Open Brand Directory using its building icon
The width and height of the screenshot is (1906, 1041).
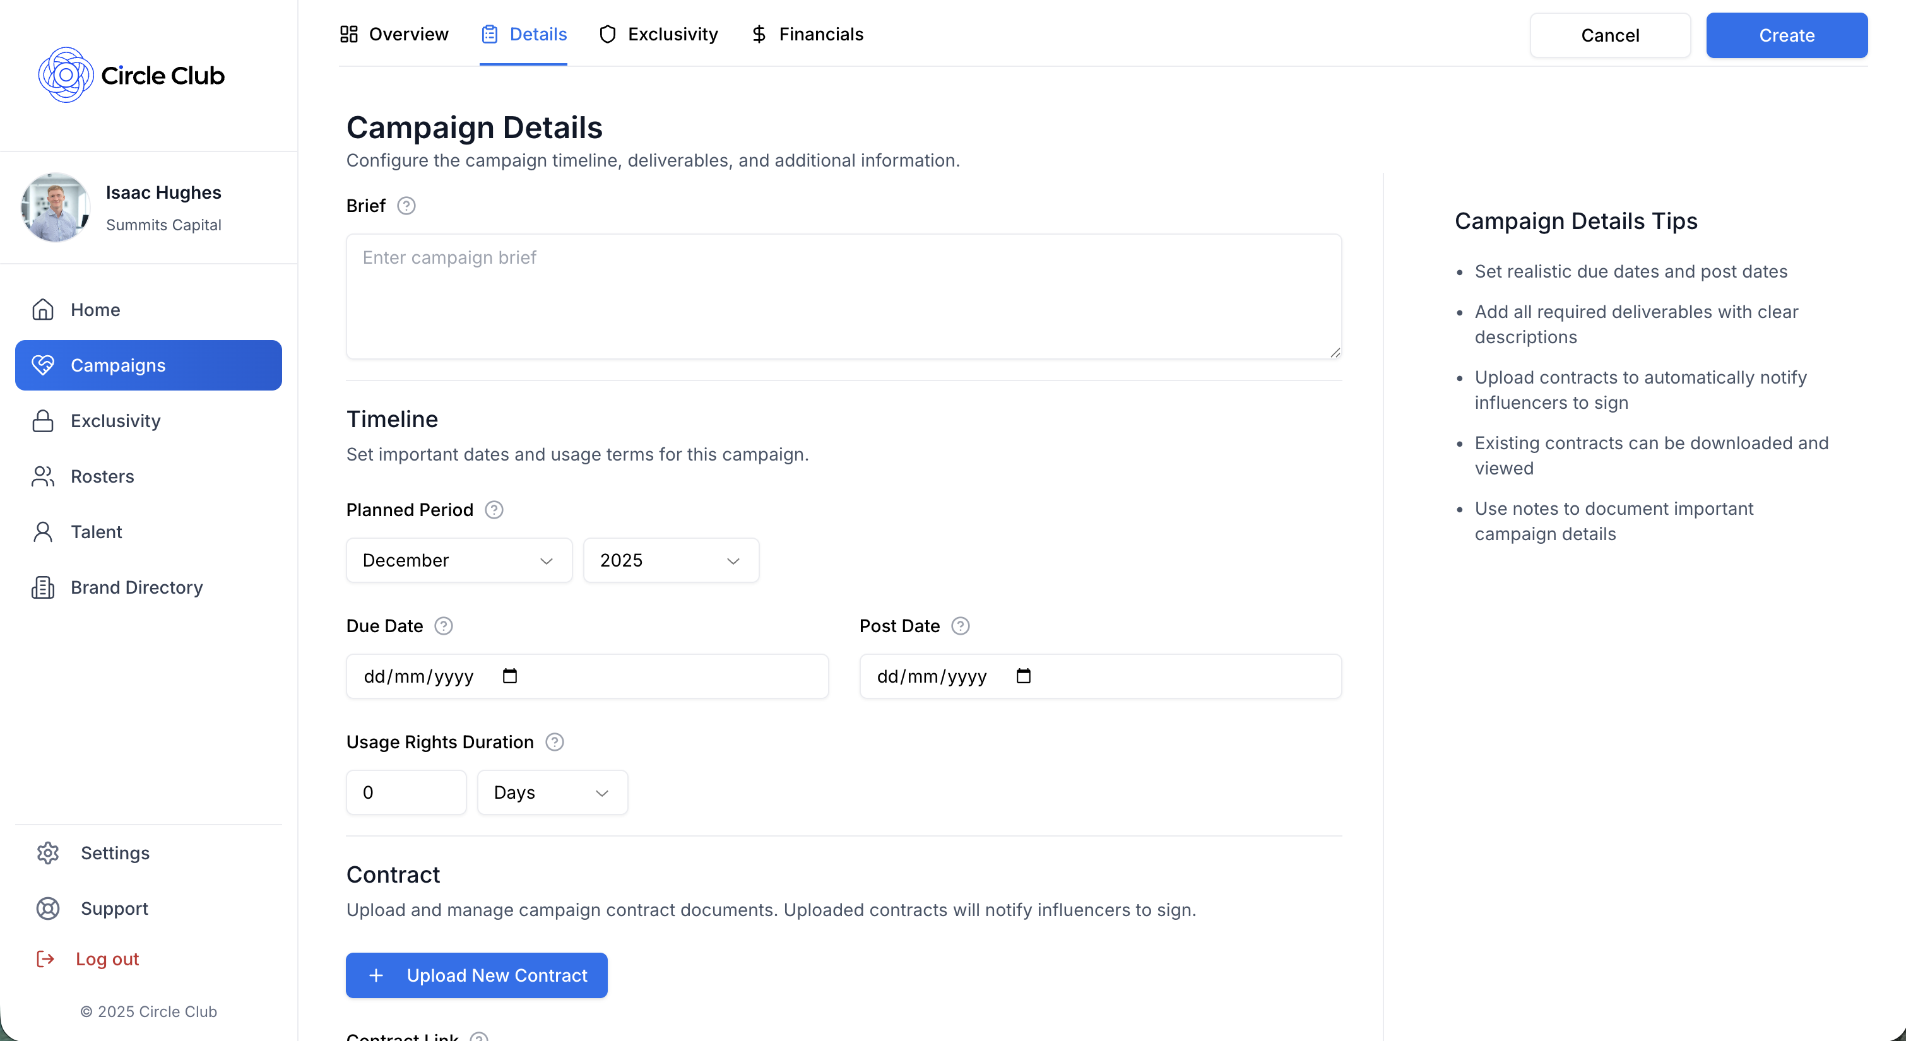[x=42, y=587]
